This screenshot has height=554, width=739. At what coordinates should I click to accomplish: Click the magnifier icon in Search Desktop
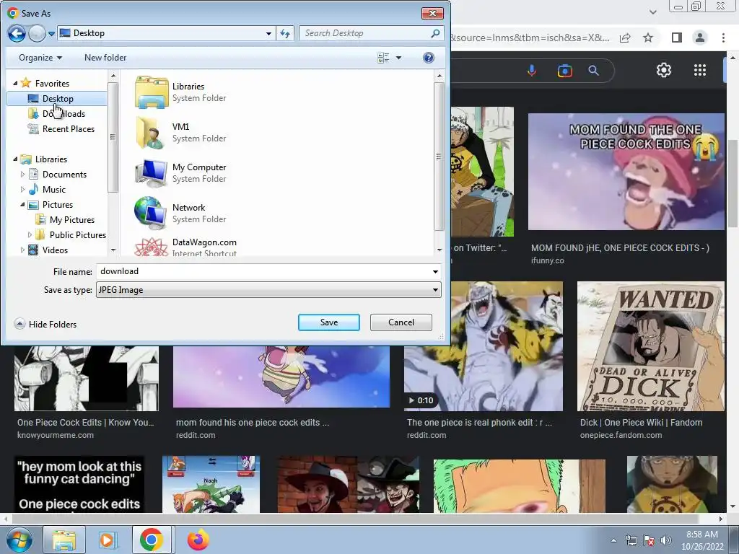pyautogui.click(x=435, y=33)
